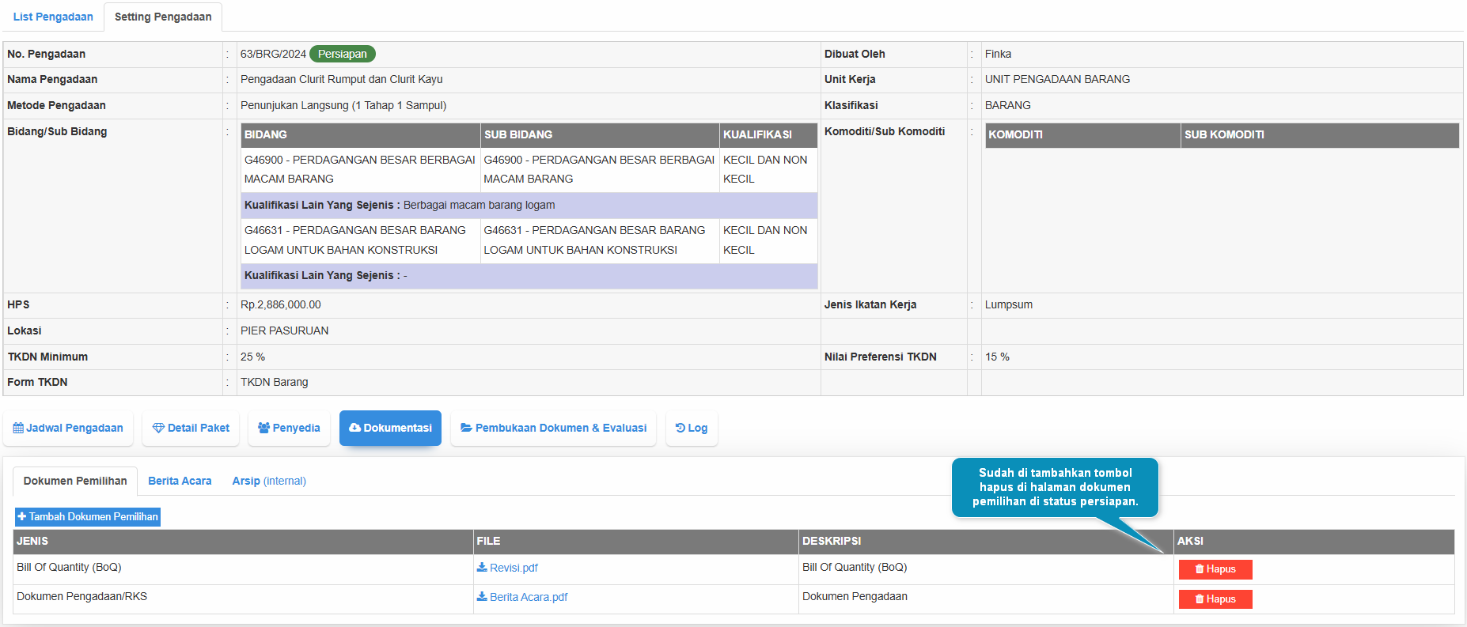Screen dimensions: 1467x627
Task: Click the download icon beside Berita Acara.pdf
Action: click(x=482, y=596)
